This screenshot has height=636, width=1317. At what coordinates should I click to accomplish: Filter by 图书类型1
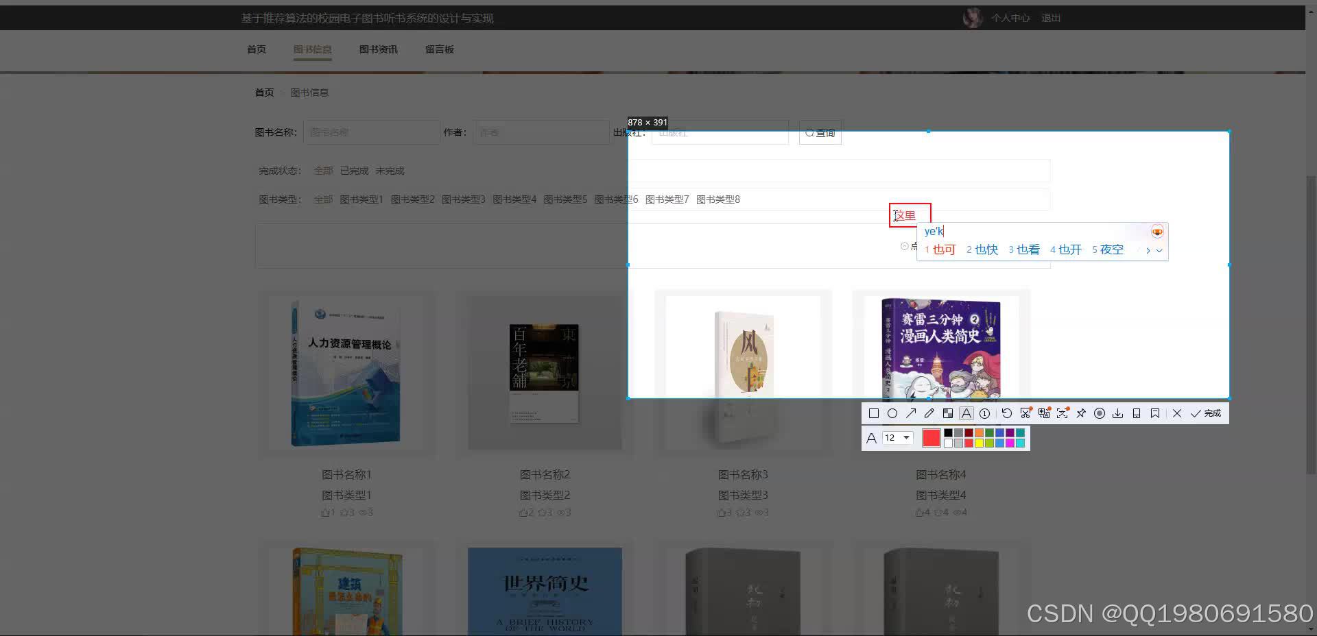361,199
